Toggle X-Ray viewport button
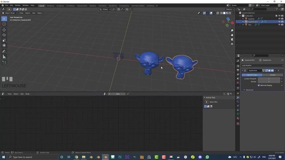This screenshot has height=160, width=285. point(218,13)
